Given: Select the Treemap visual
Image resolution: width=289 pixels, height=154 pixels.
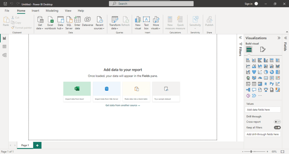Looking at the screenshot, I should 278,72.
